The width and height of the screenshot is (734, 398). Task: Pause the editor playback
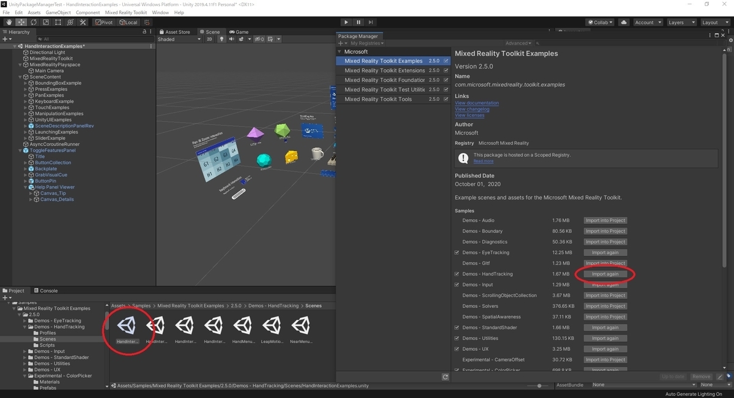tap(359, 22)
